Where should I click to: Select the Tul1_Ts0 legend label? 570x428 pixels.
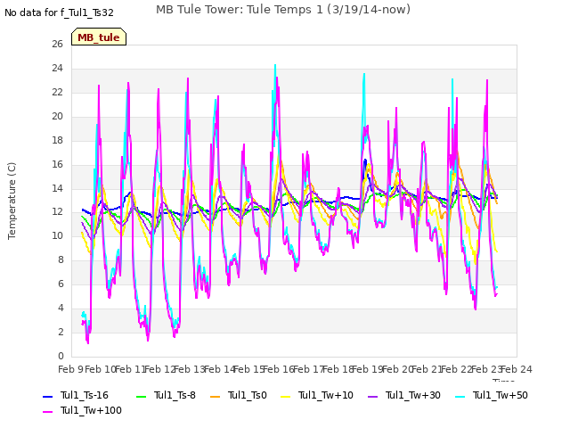[248, 395]
